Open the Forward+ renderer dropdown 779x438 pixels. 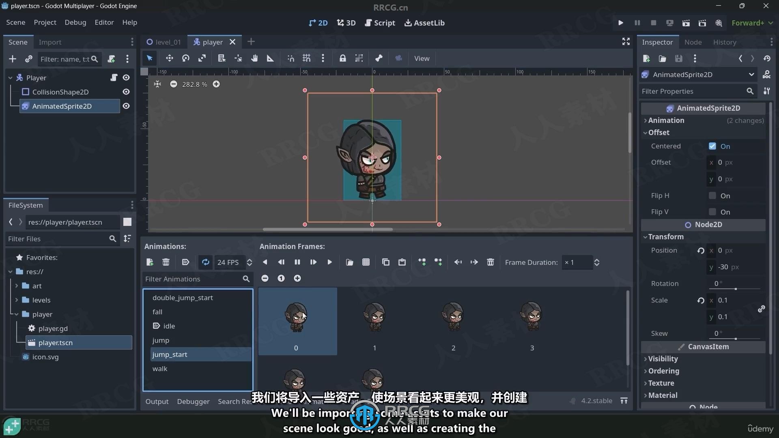coord(752,23)
